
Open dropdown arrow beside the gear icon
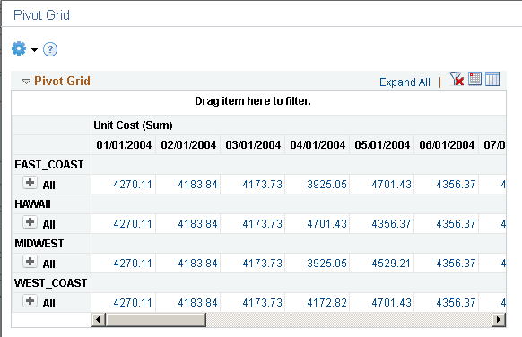34,50
